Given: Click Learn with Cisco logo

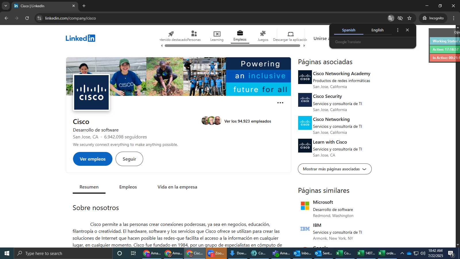Looking at the screenshot, I should coord(305,146).
